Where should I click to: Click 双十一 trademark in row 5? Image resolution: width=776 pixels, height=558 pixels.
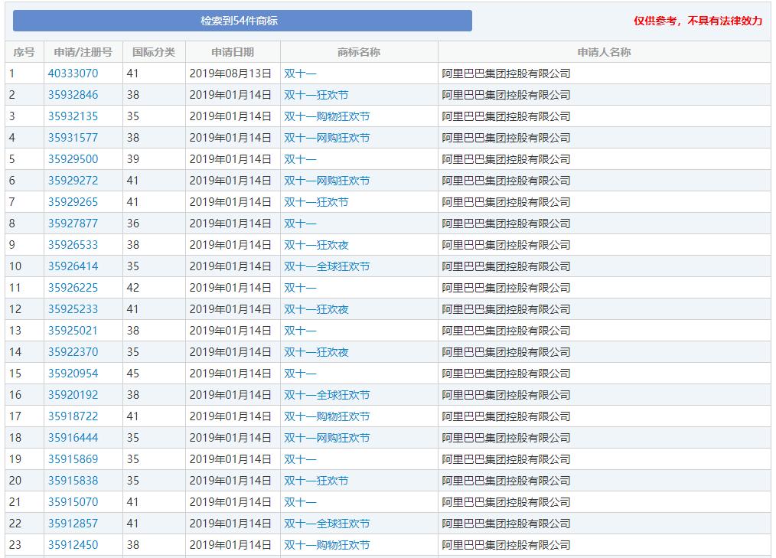pos(300,159)
